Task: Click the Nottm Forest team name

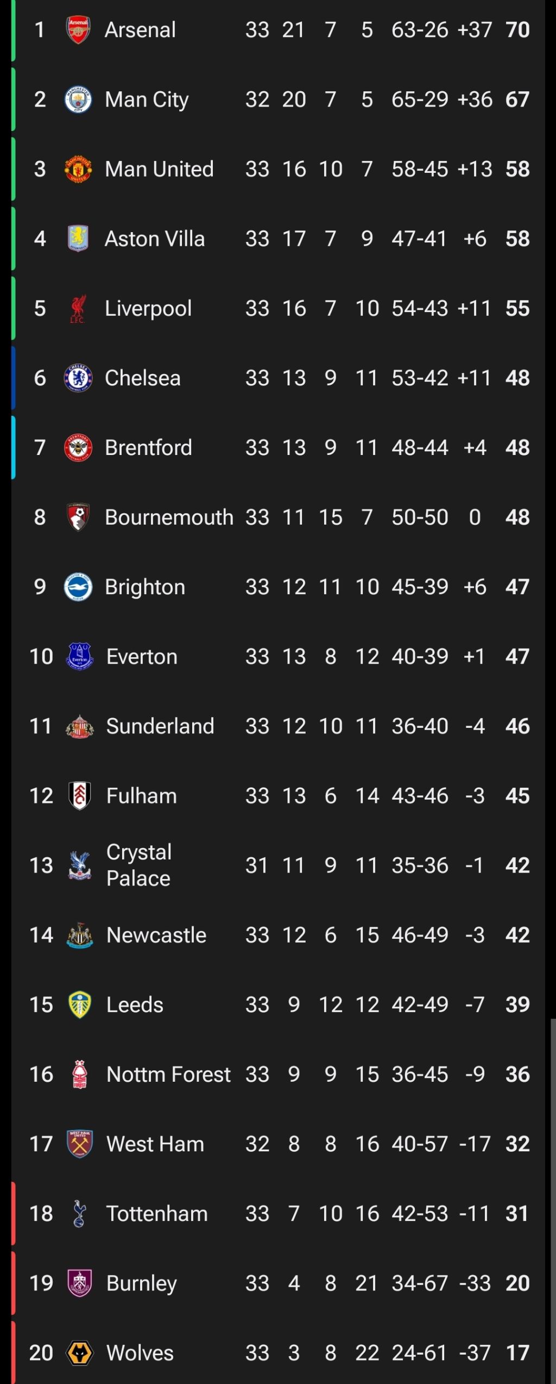Action: (x=168, y=1074)
